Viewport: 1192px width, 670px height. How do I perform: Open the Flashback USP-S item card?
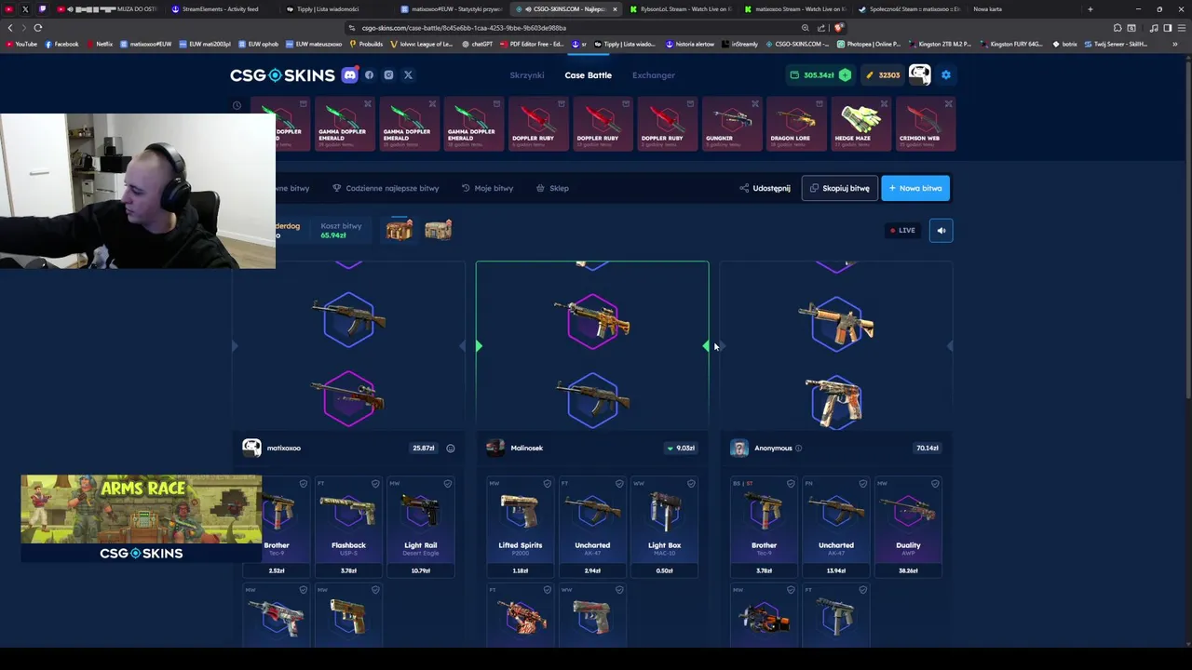coord(348,528)
